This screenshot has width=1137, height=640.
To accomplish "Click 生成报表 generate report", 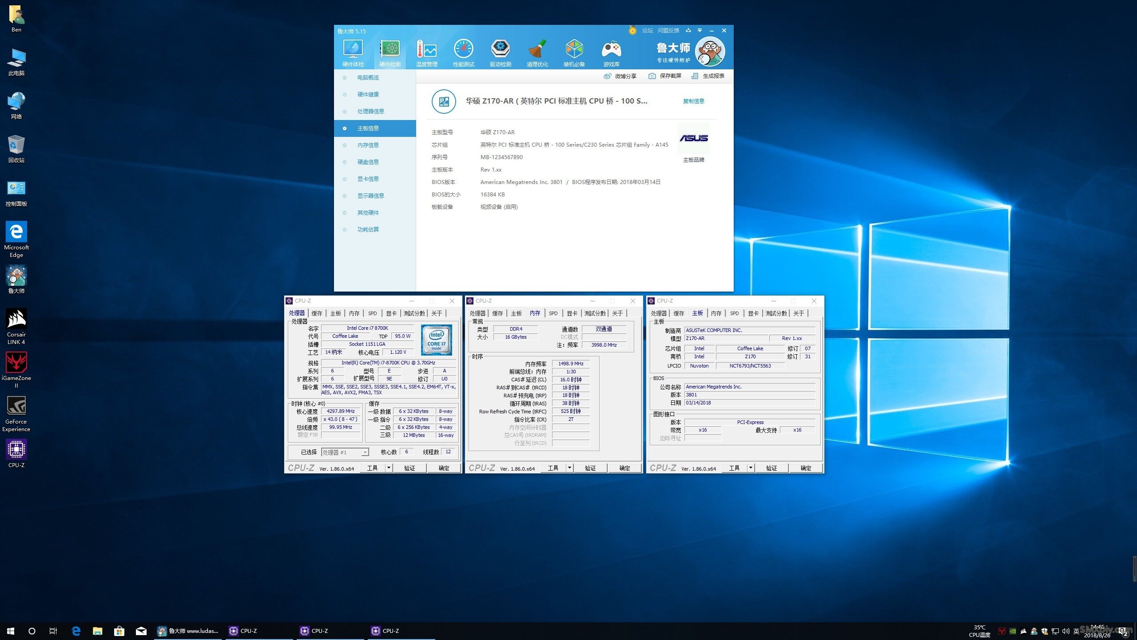I will 708,76.
